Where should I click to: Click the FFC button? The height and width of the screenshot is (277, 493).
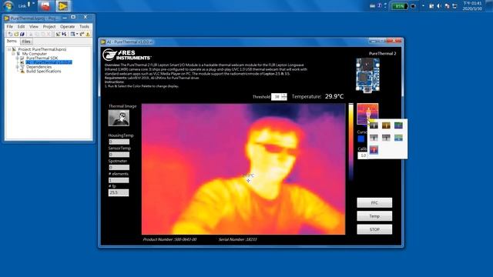click(x=374, y=203)
